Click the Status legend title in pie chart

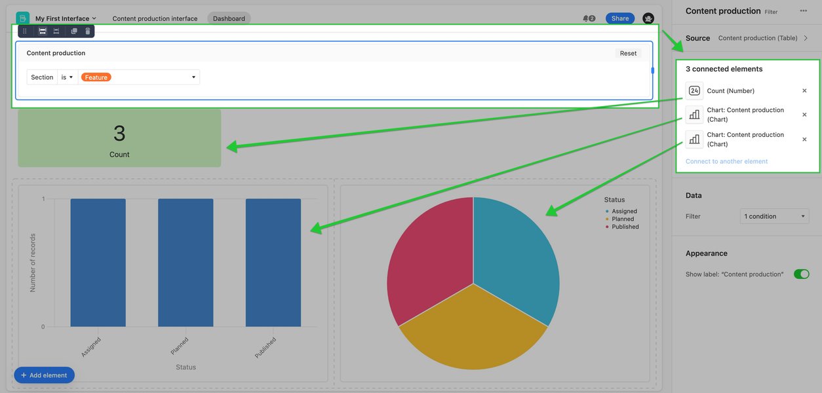614,200
